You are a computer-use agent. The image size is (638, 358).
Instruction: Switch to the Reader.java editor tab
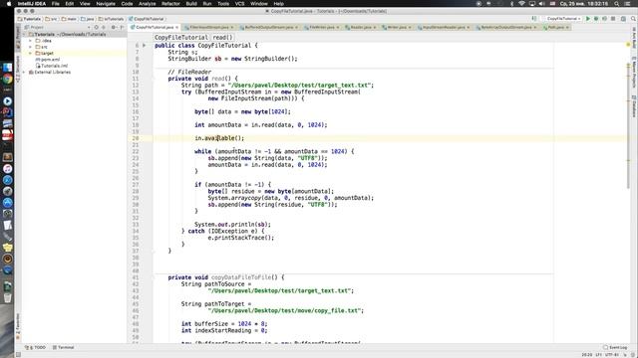point(360,27)
